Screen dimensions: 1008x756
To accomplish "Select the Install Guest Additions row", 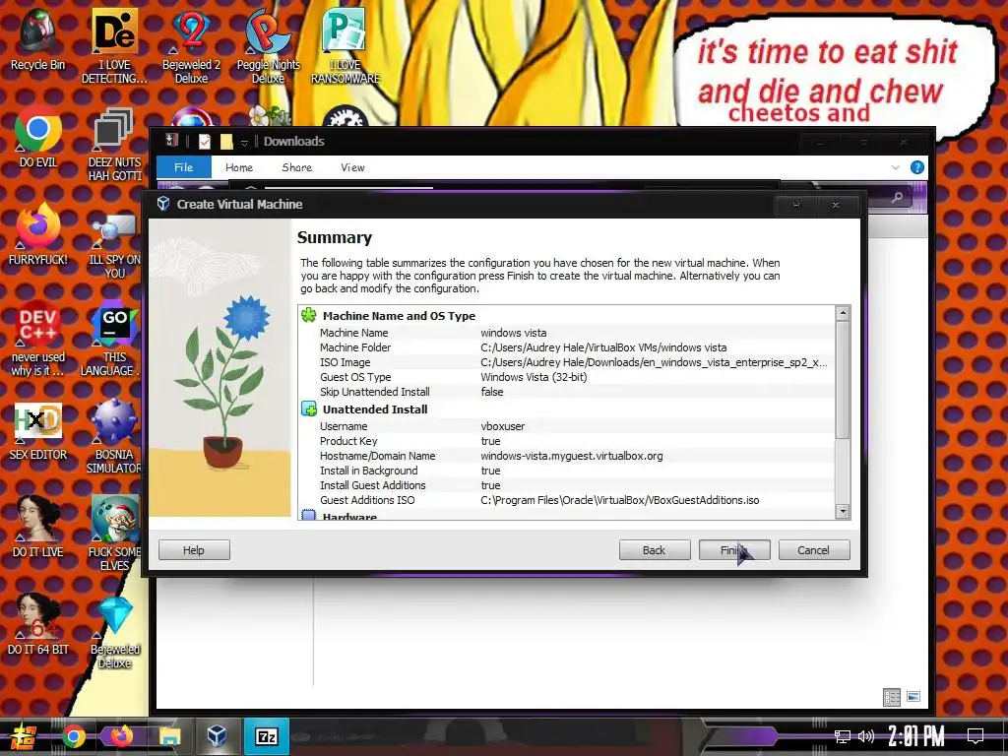I will (x=566, y=485).
